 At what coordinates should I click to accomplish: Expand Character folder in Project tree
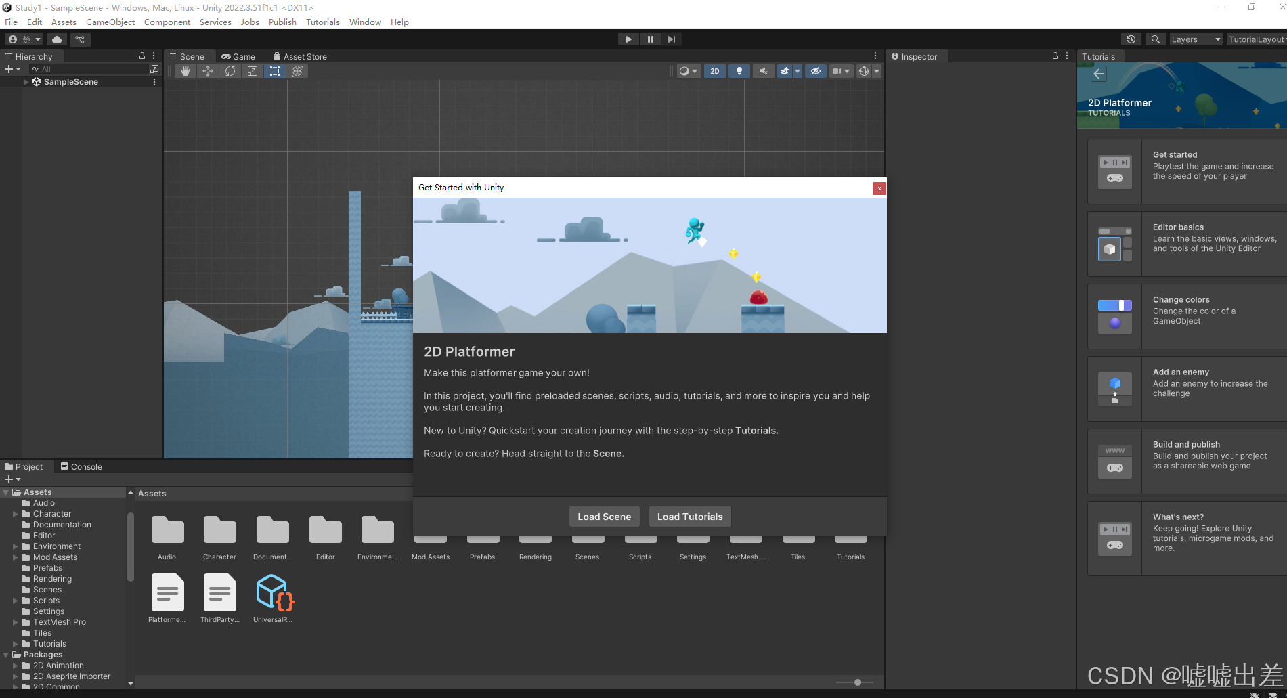click(x=16, y=514)
